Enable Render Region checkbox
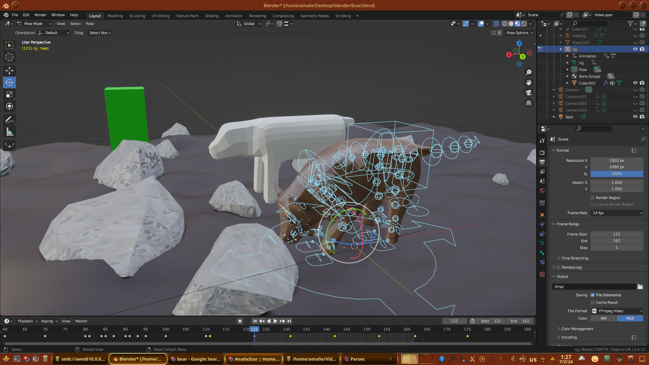This screenshot has height=365, width=649. 593,198
